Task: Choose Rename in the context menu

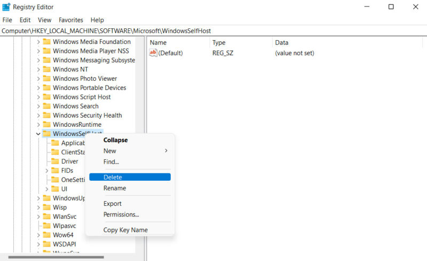Action: click(x=130, y=188)
